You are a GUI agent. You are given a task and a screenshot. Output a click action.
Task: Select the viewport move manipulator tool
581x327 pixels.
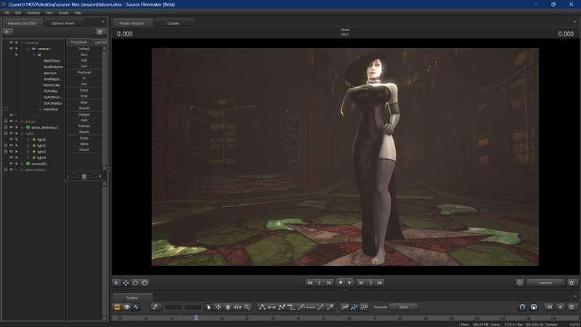click(x=126, y=283)
